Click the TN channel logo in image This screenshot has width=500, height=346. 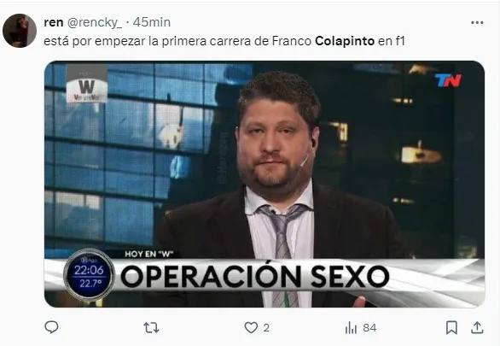448,80
